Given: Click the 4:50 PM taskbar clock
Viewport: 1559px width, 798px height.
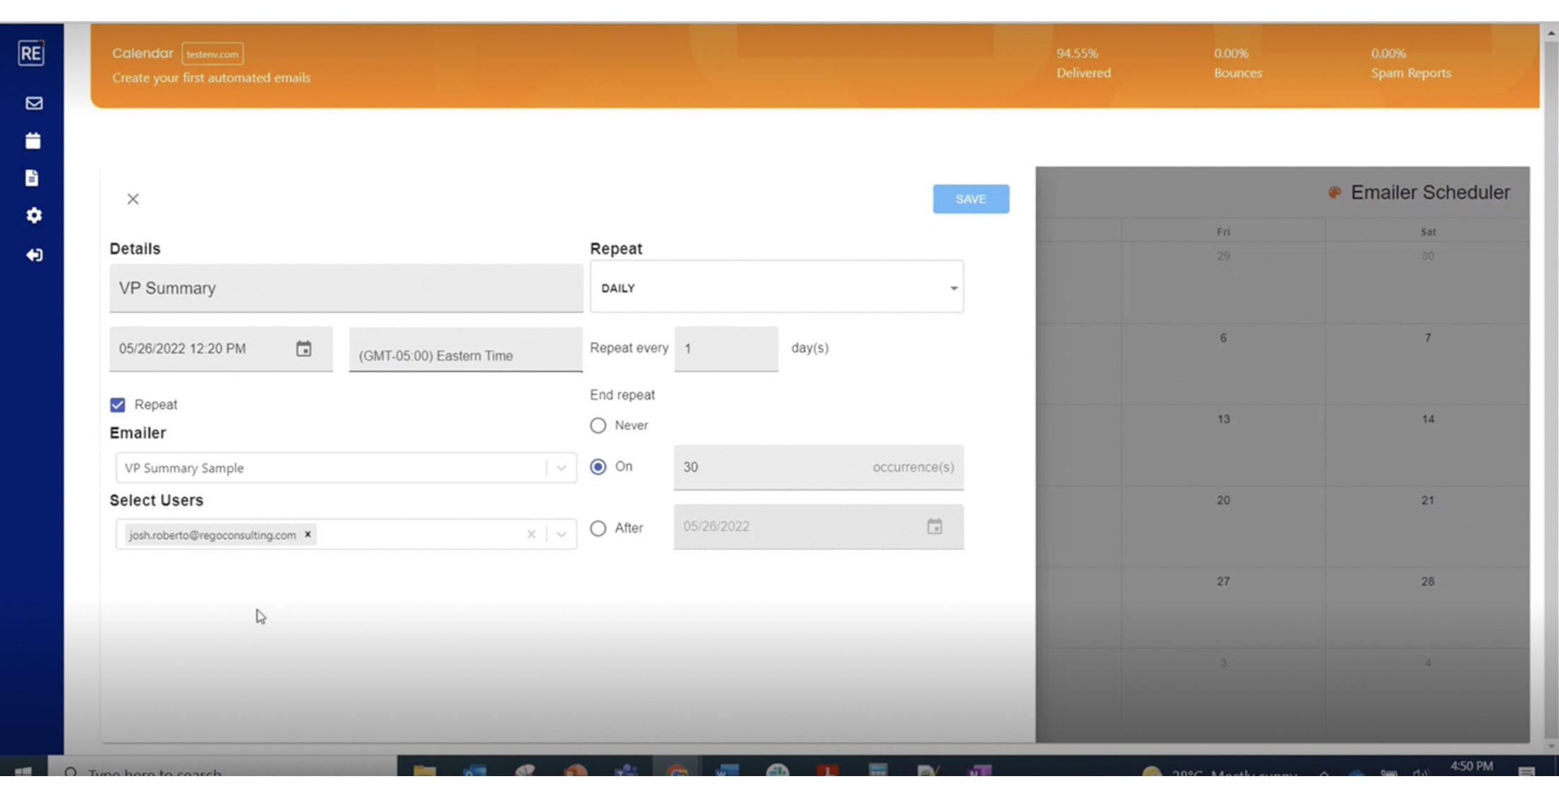Looking at the screenshot, I should (x=1471, y=766).
